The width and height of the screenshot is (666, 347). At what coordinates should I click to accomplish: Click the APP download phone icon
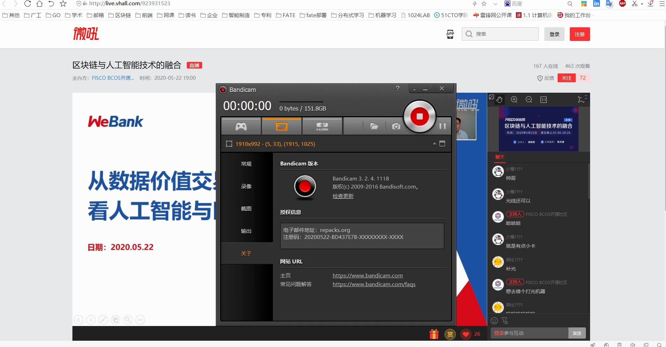450,34
